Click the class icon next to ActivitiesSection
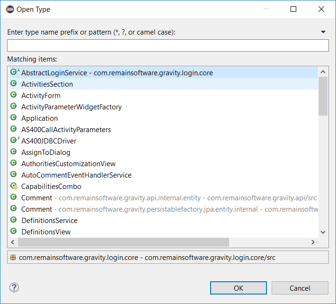Image resolution: width=336 pixels, height=304 pixels. (x=14, y=84)
